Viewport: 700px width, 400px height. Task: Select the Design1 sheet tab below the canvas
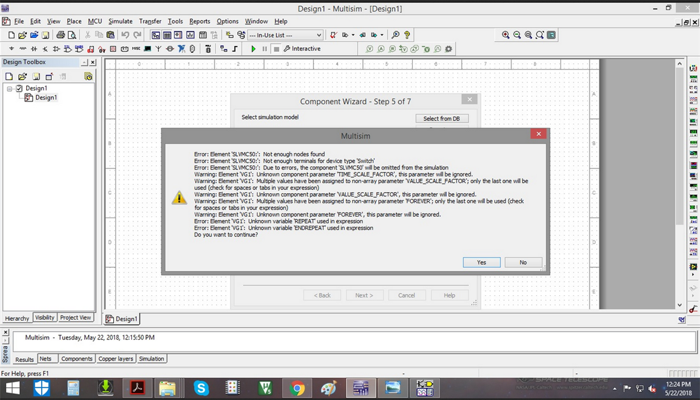122,319
